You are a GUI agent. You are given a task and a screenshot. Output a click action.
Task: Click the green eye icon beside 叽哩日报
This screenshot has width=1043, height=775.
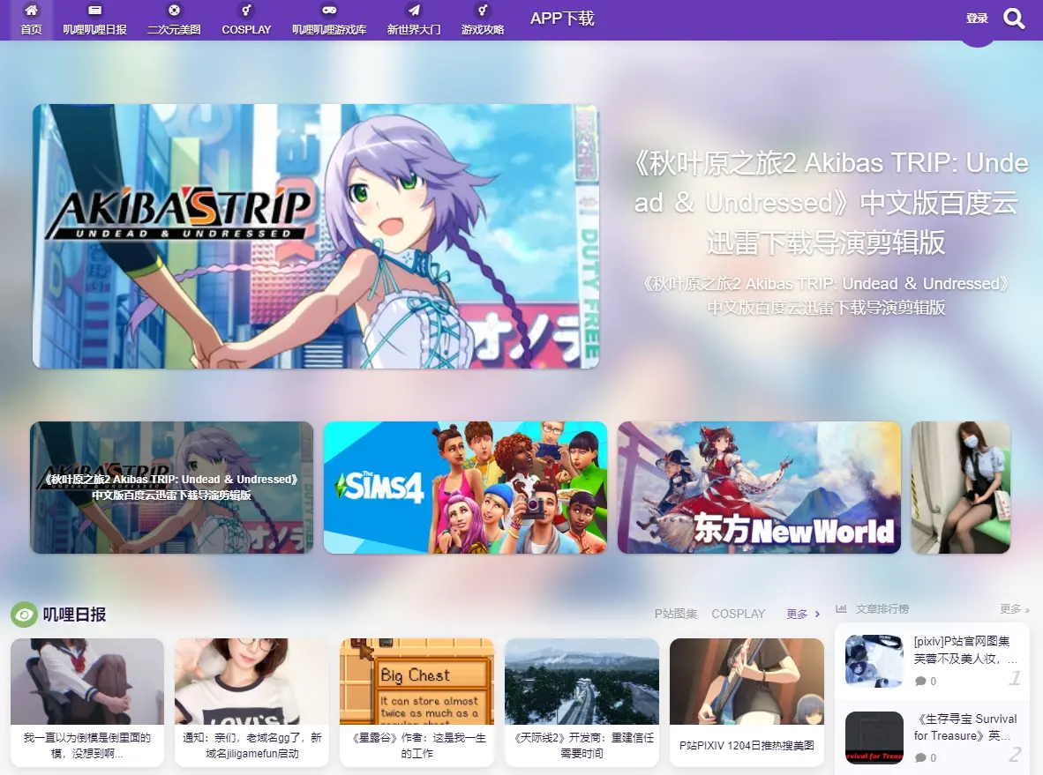click(x=24, y=615)
